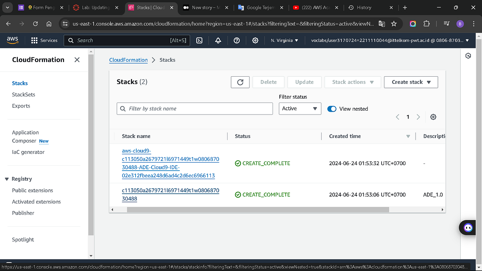This screenshot has width=482, height=271.
Task: Click the AWS home logo
Action: click(12, 40)
